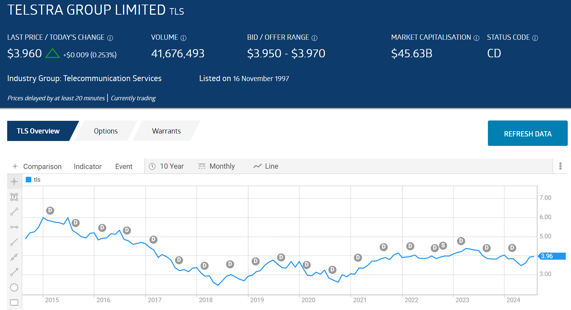The height and width of the screenshot is (310, 571).
Task: Click the green up-triangle price change indicator
Action: click(52, 53)
